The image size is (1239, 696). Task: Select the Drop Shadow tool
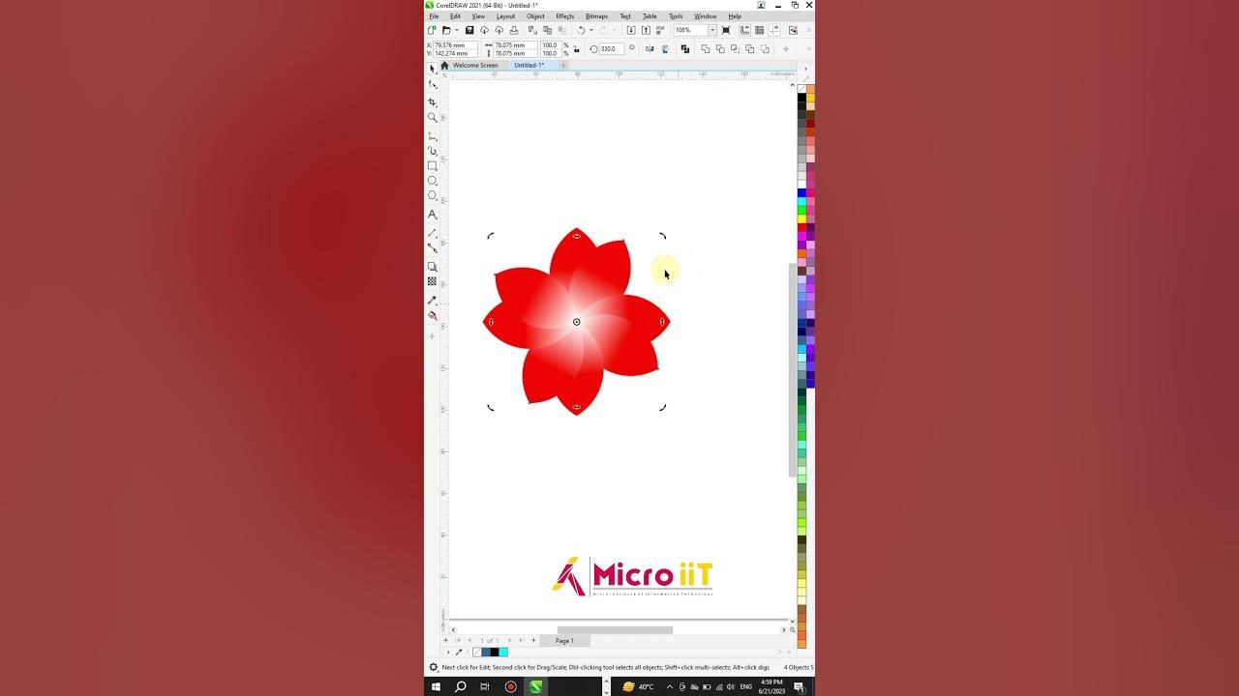[433, 267]
